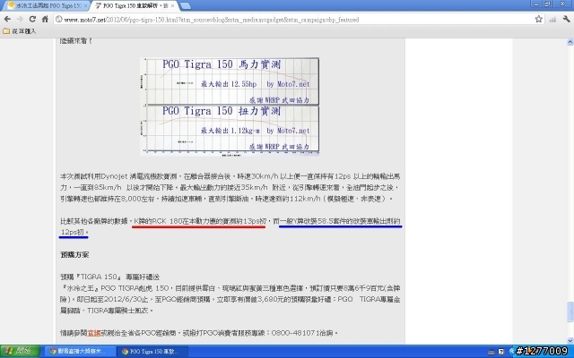Reload the current page
The height and width of the screenshot is (358, 574).
(32, 19)
